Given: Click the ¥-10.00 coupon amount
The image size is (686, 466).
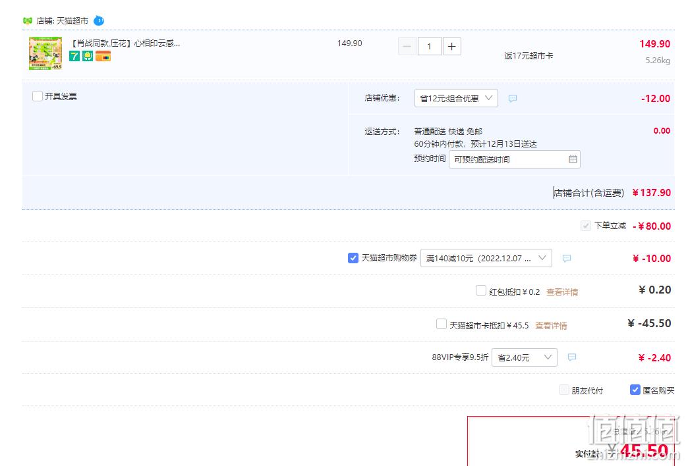Looking at the screenshot, I should click(652, 259).
